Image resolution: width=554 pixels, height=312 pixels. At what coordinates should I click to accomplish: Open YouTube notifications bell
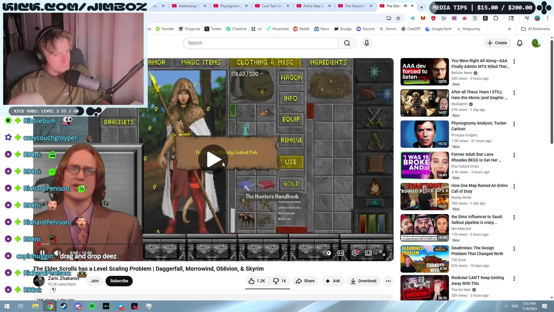pos(519,43)
